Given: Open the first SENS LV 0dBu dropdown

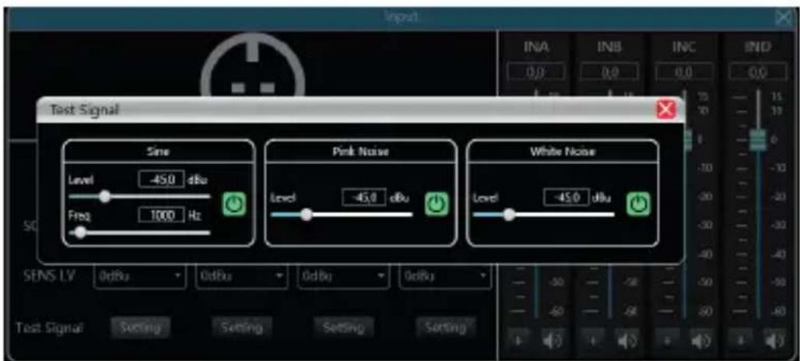Looking at the screenshot, I should coord(140,276).
